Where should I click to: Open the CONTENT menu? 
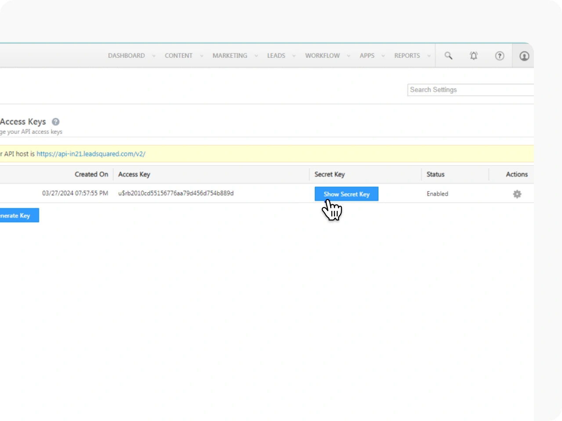tap(179, 56)
